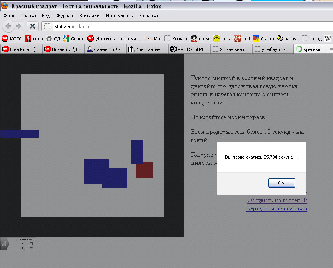
Task: Click the Stop loading (X) button
Action: 32,26
